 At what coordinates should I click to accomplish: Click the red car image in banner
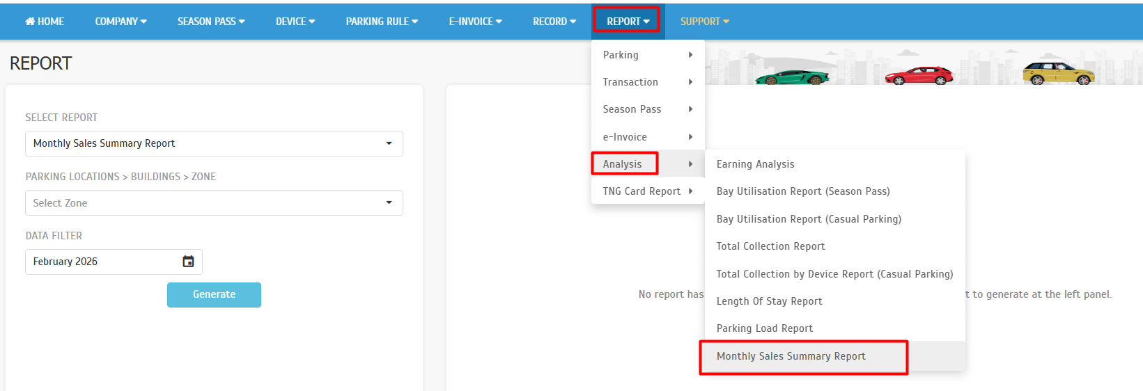click(919, 75)
